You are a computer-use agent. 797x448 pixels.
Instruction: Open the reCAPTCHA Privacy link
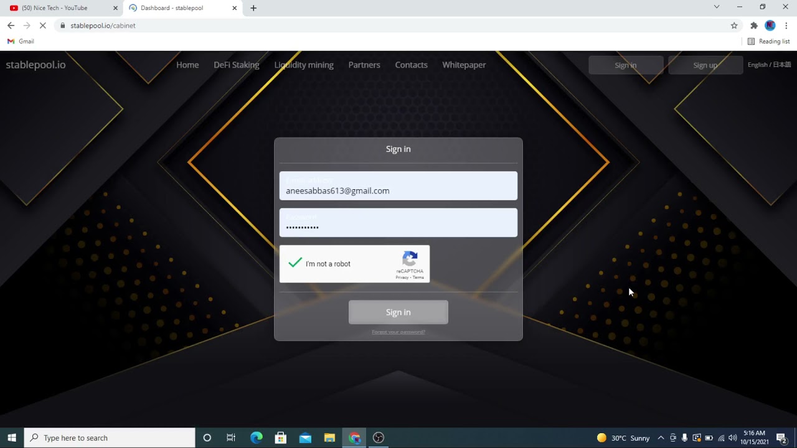point(402,278)
